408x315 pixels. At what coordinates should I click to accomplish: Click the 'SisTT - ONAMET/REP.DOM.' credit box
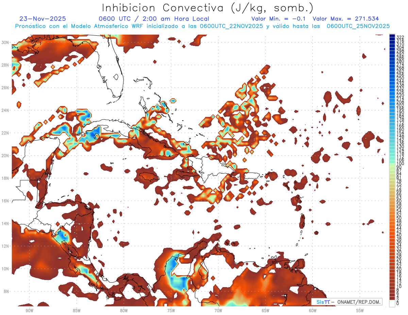347,302
